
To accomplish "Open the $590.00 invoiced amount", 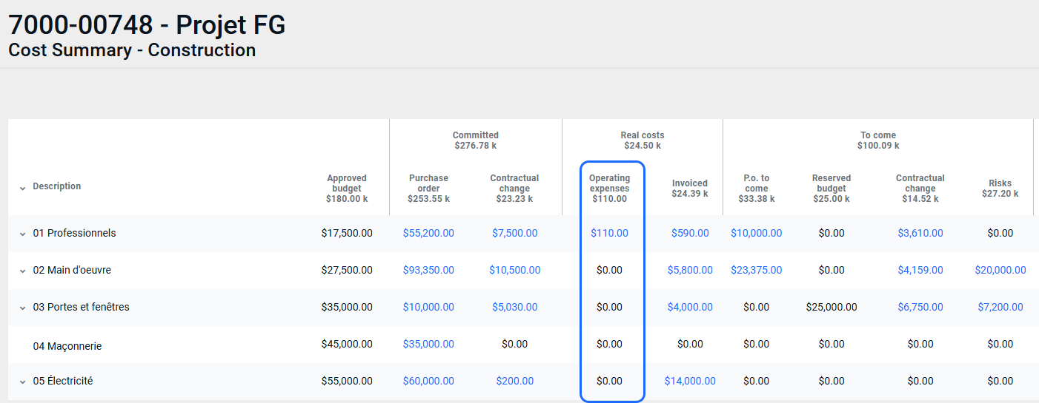I will (690, 233).
